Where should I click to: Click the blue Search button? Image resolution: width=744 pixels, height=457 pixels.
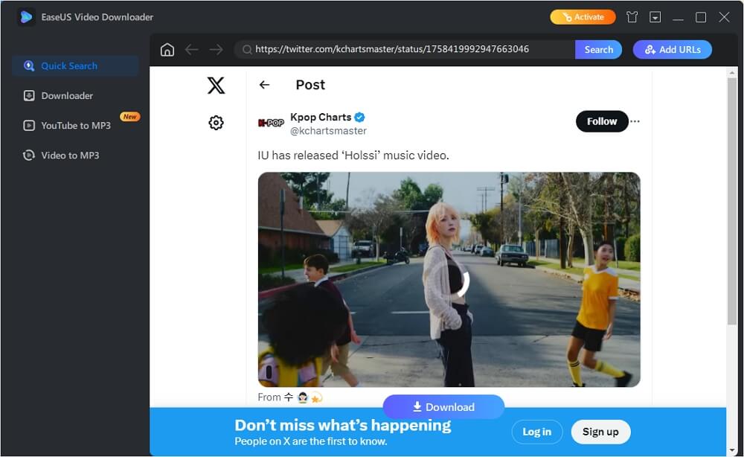point(598,49)
